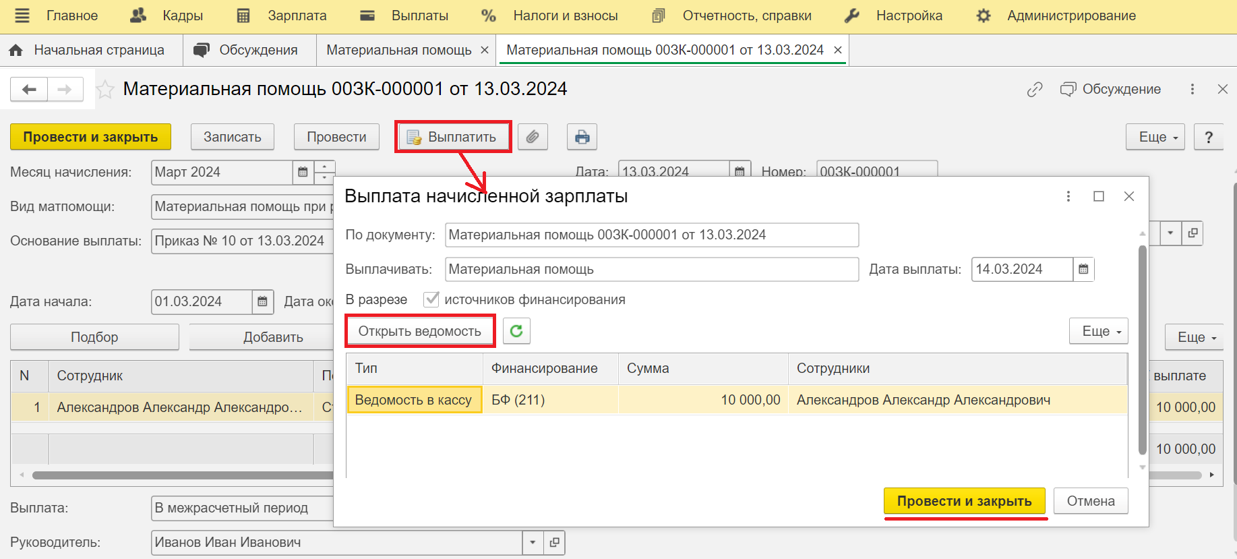Add document to favorites with star icon
Viewport: 1237px width, 559px height.
click(x=105, y=89)
